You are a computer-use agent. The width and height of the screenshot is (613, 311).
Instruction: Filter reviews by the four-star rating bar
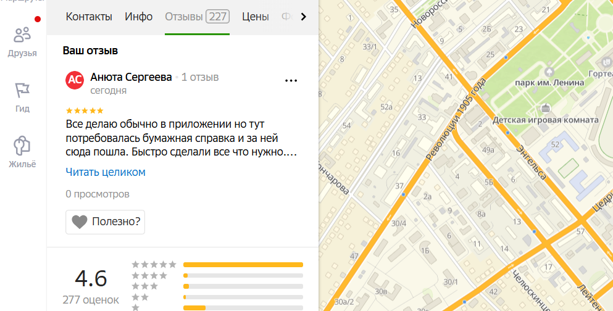[x=243, y=275]
